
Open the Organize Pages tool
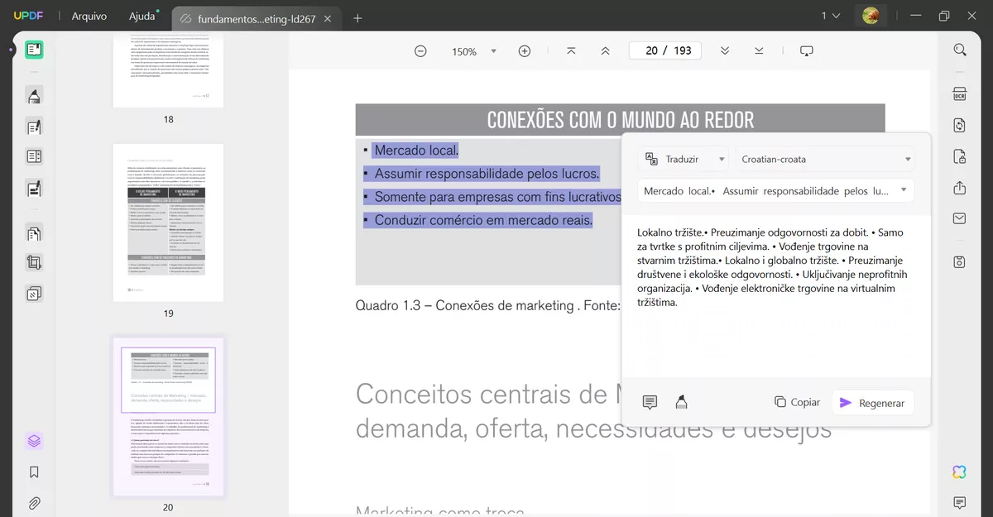(x=34, y=233)
